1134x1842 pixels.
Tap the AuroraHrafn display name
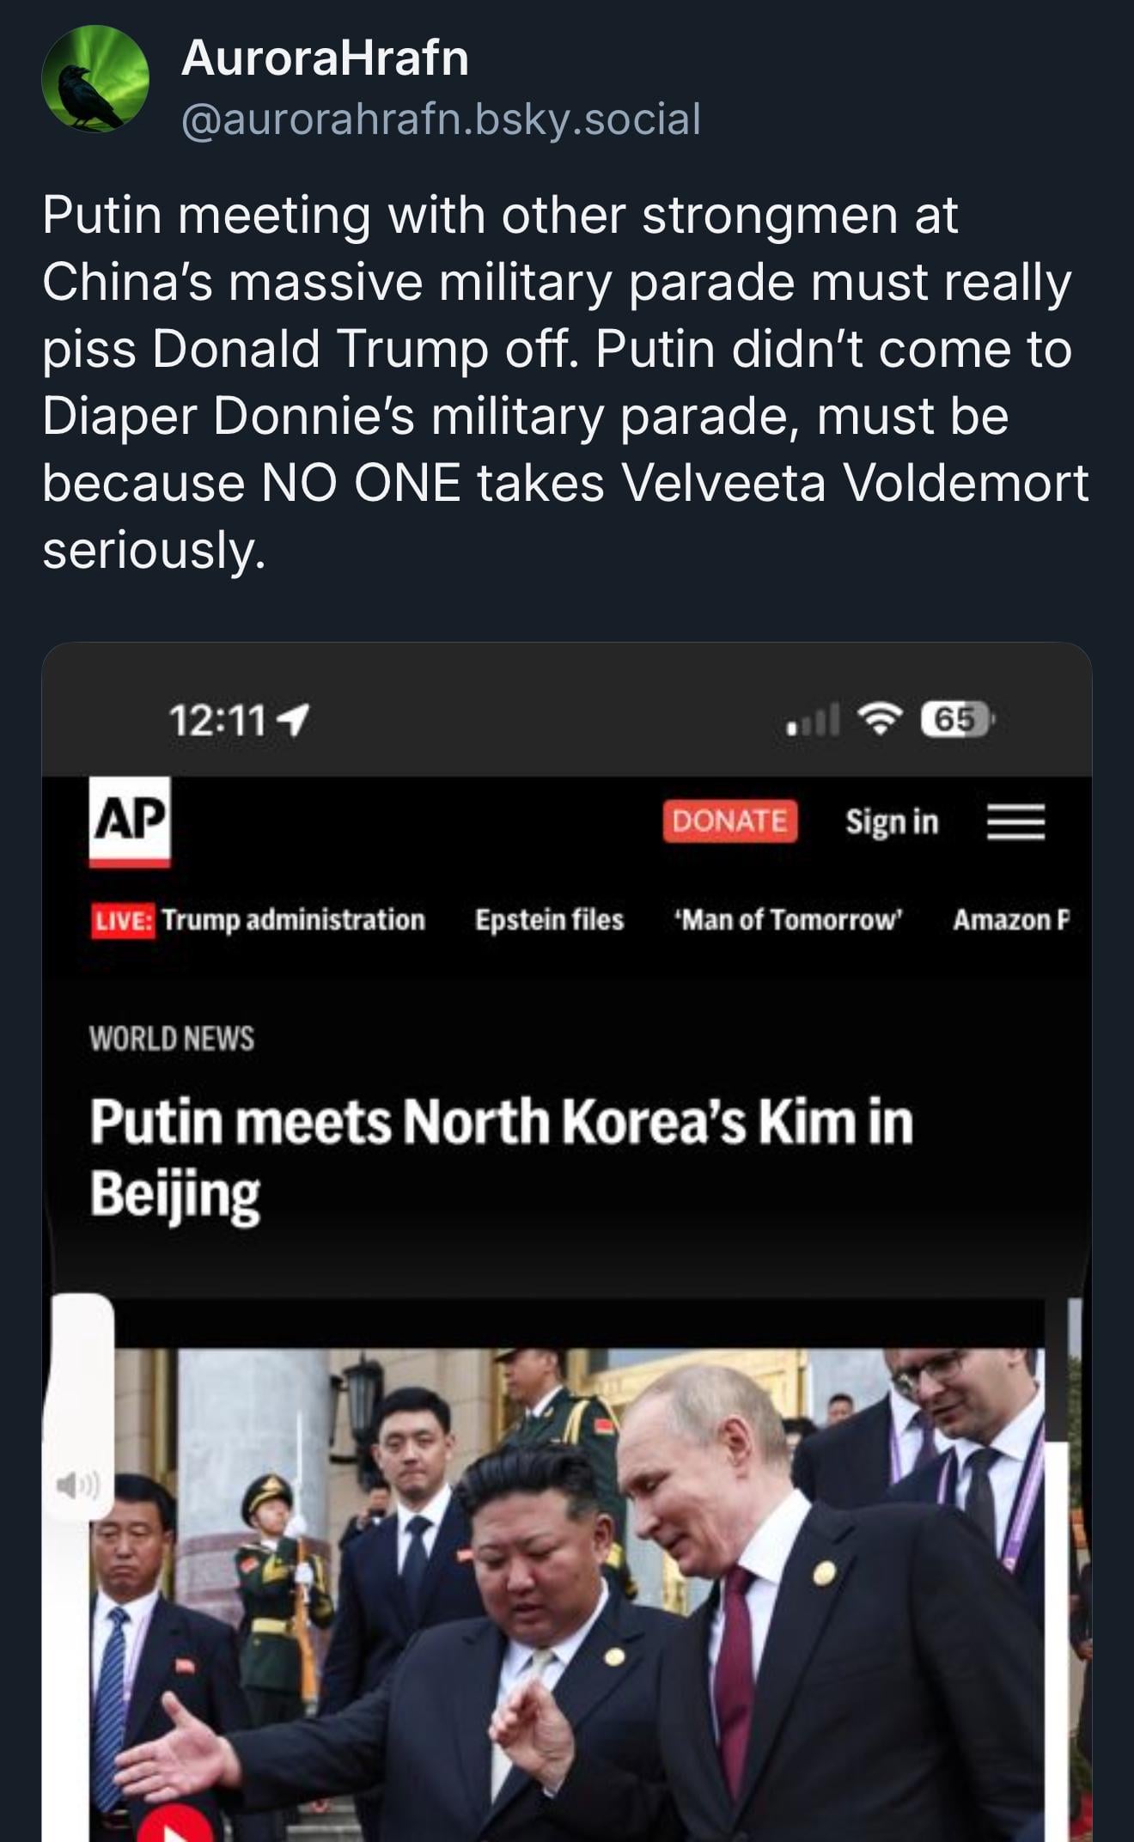325,58
